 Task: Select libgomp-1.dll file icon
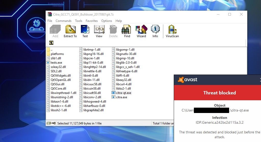tap(114, 49)
